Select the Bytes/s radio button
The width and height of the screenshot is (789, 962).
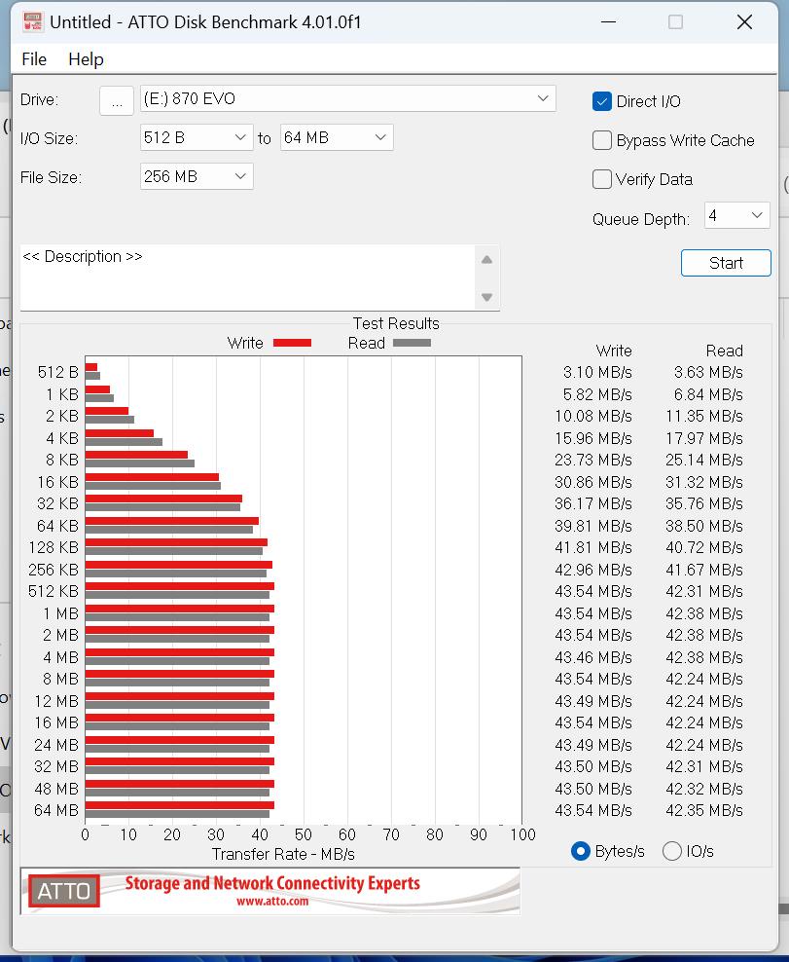[x=580, y=851]
